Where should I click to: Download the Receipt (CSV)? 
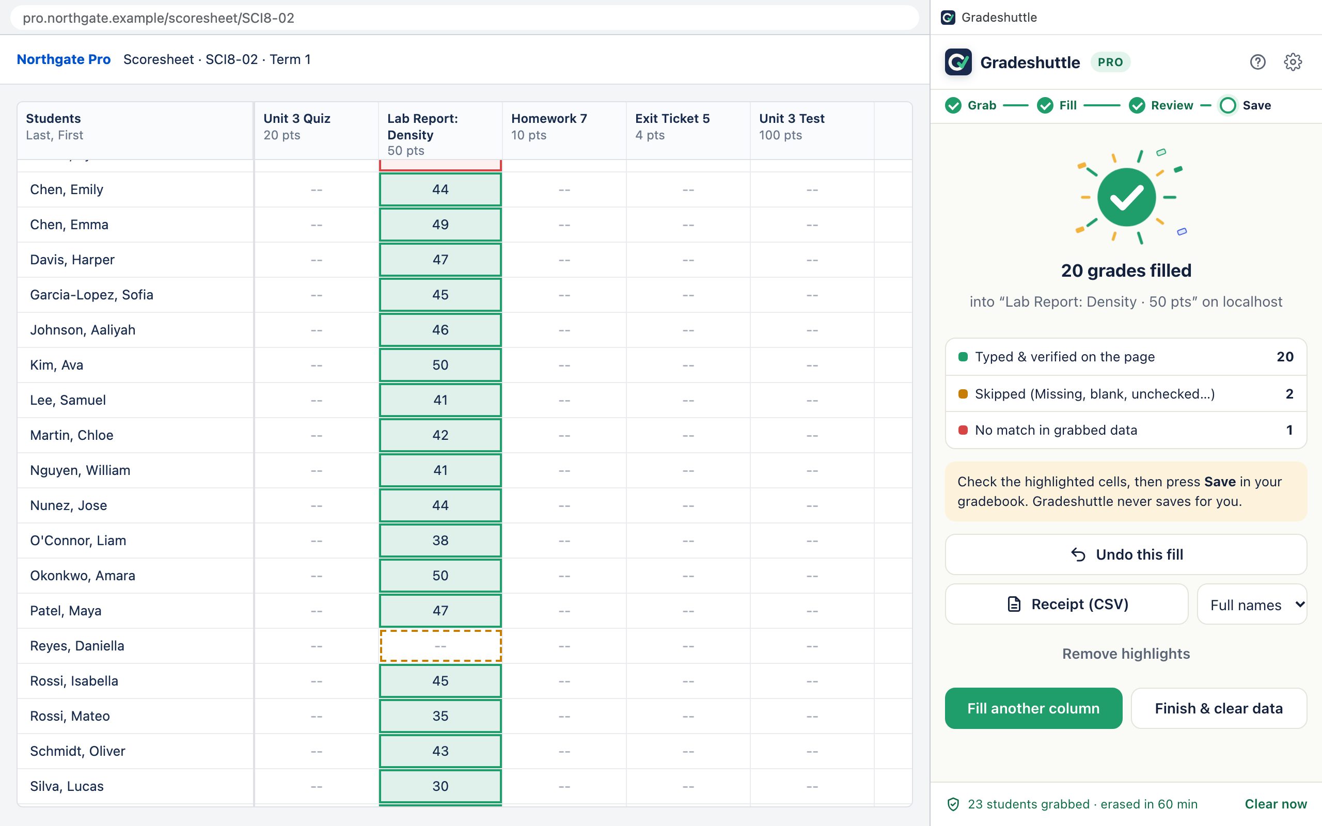pos(1066,604)
